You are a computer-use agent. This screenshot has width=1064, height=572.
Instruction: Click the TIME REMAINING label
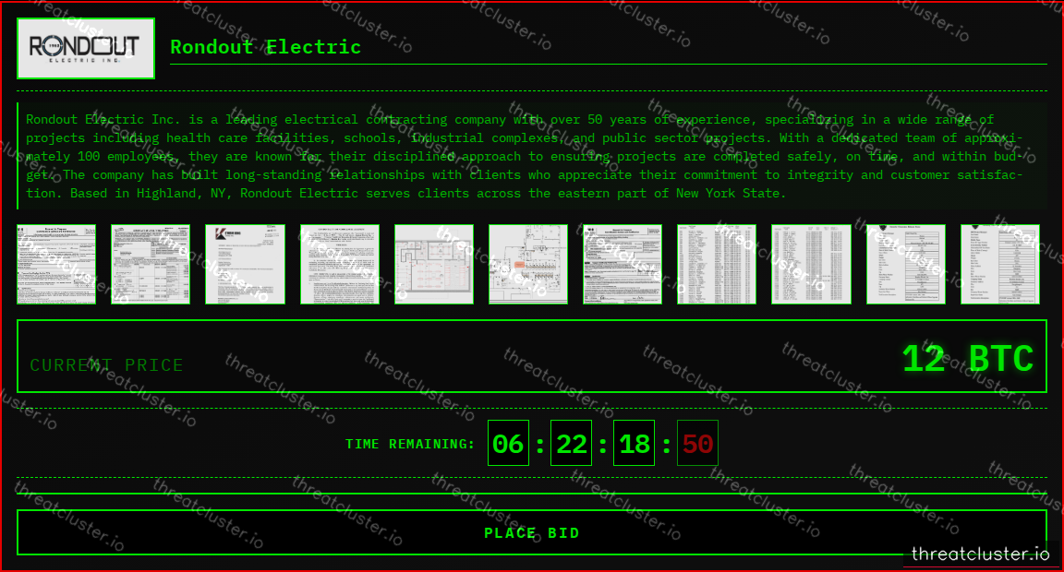[x=410, y=444]
